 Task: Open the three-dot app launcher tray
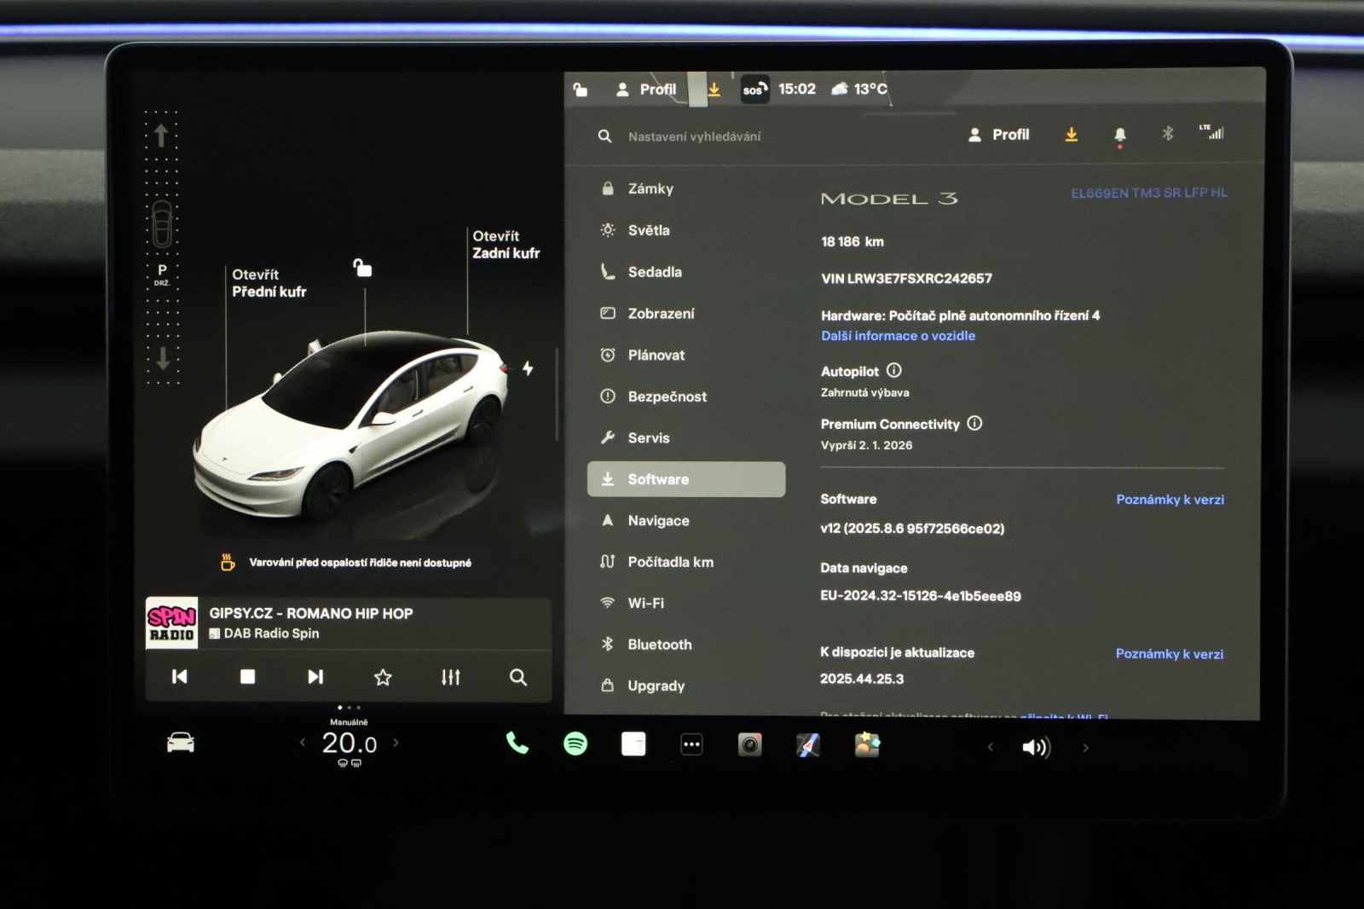[x=691, y=744]
